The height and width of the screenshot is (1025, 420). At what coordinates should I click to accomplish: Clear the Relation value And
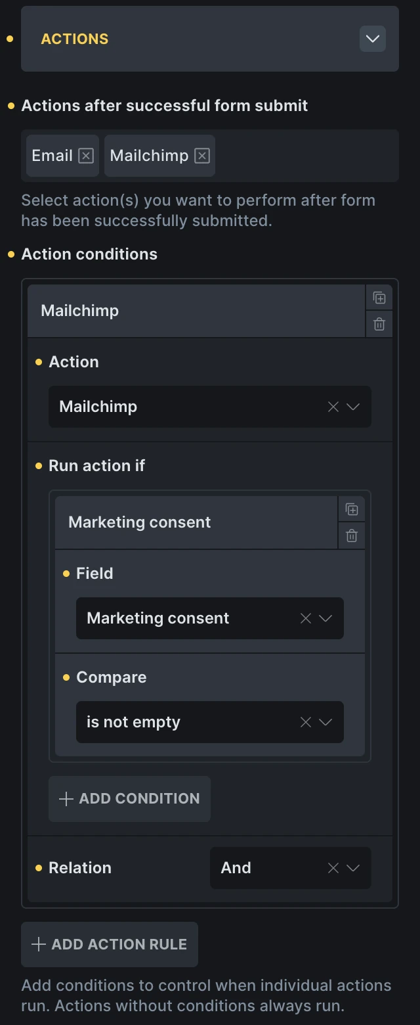coord(333,868)
